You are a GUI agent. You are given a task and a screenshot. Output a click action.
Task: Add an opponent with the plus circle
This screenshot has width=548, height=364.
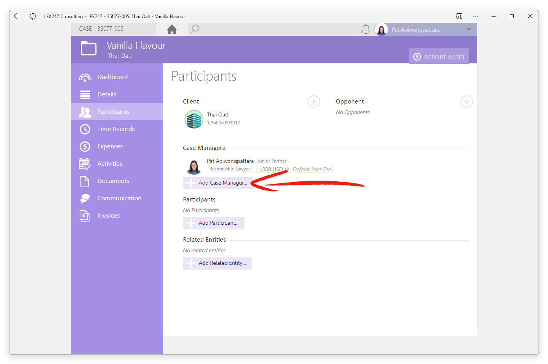(467, 102)
